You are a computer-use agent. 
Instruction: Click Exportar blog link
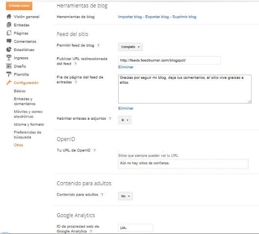(157, 17)
